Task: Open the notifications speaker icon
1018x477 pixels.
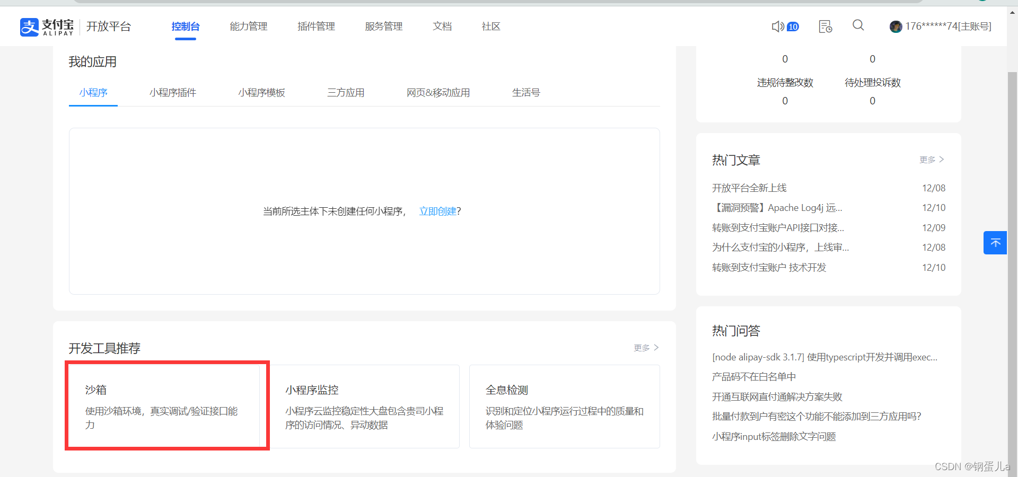Action: 778,26
